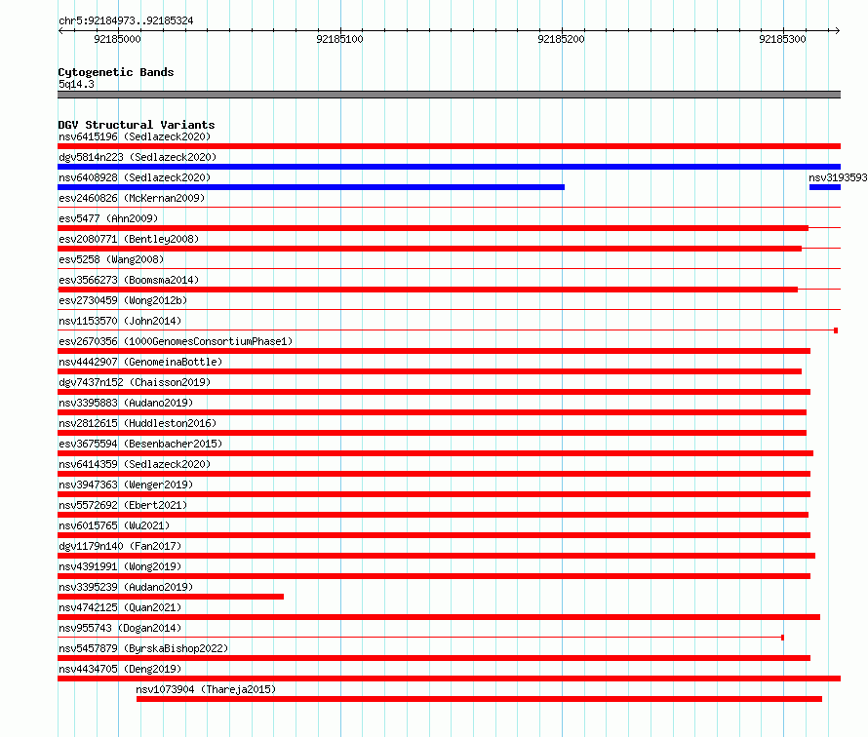Click the red bar of dgv1179n140
This screenshot has height=737, width=868.
pyautogui.click(x=436, y=556)
